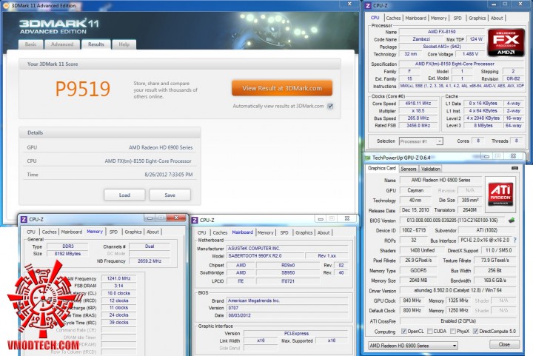Click View Result at 3DMark.com button
The image size is (533, 356).
pyautogui.click(x=282, y=88)
